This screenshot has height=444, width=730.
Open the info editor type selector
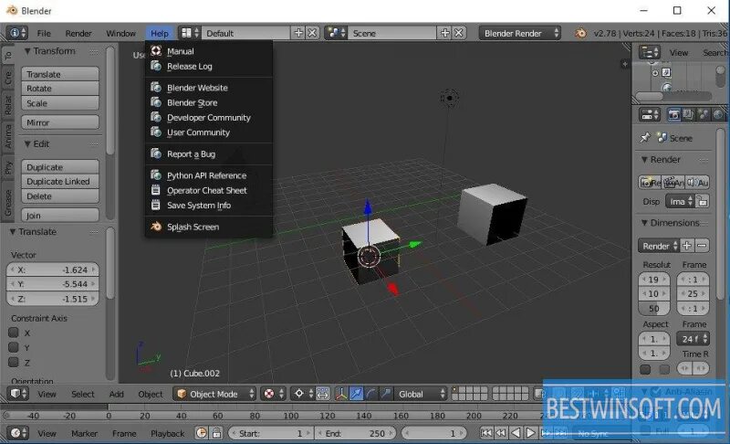17,33
